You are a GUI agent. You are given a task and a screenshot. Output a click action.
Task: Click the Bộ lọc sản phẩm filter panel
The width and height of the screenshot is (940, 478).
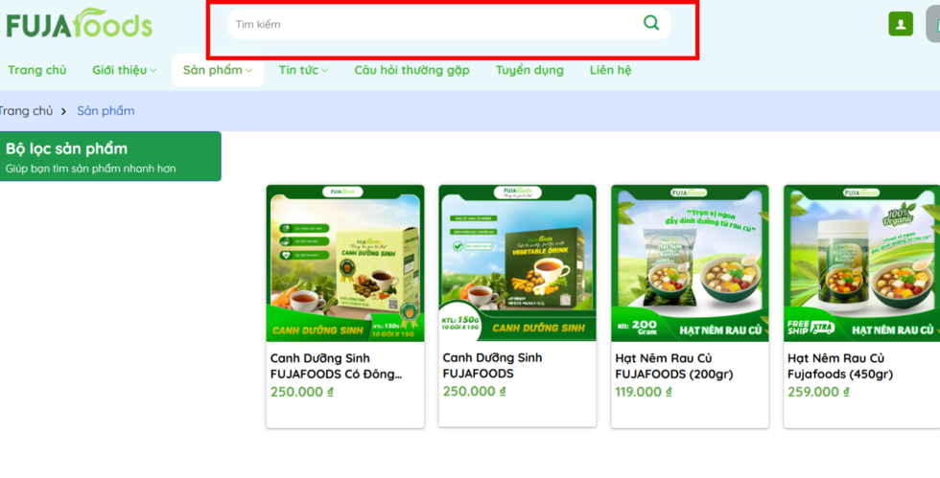tap(110, 156)
